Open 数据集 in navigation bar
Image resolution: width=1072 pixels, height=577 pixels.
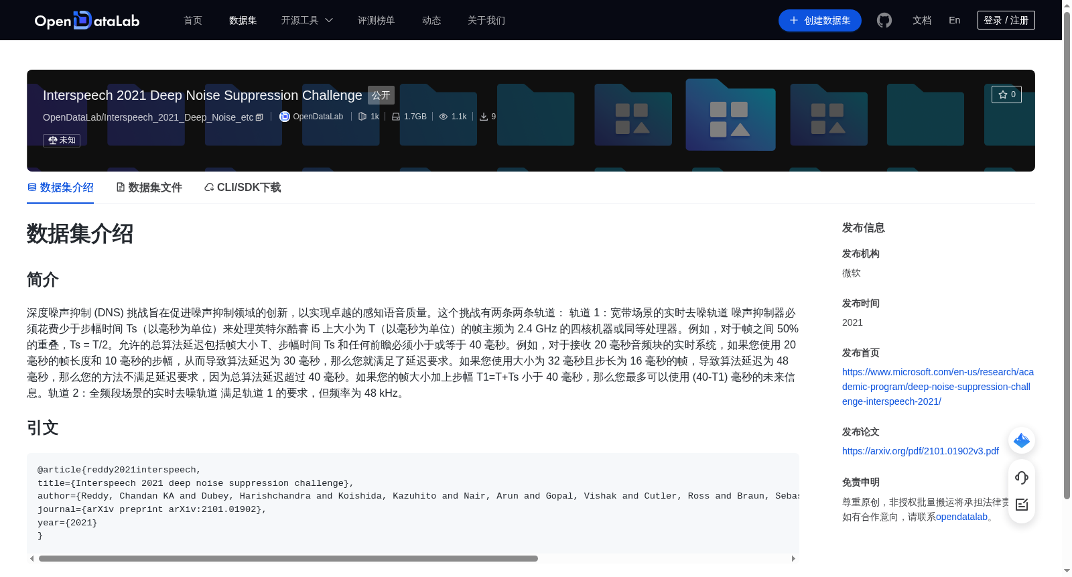[243, 20]
